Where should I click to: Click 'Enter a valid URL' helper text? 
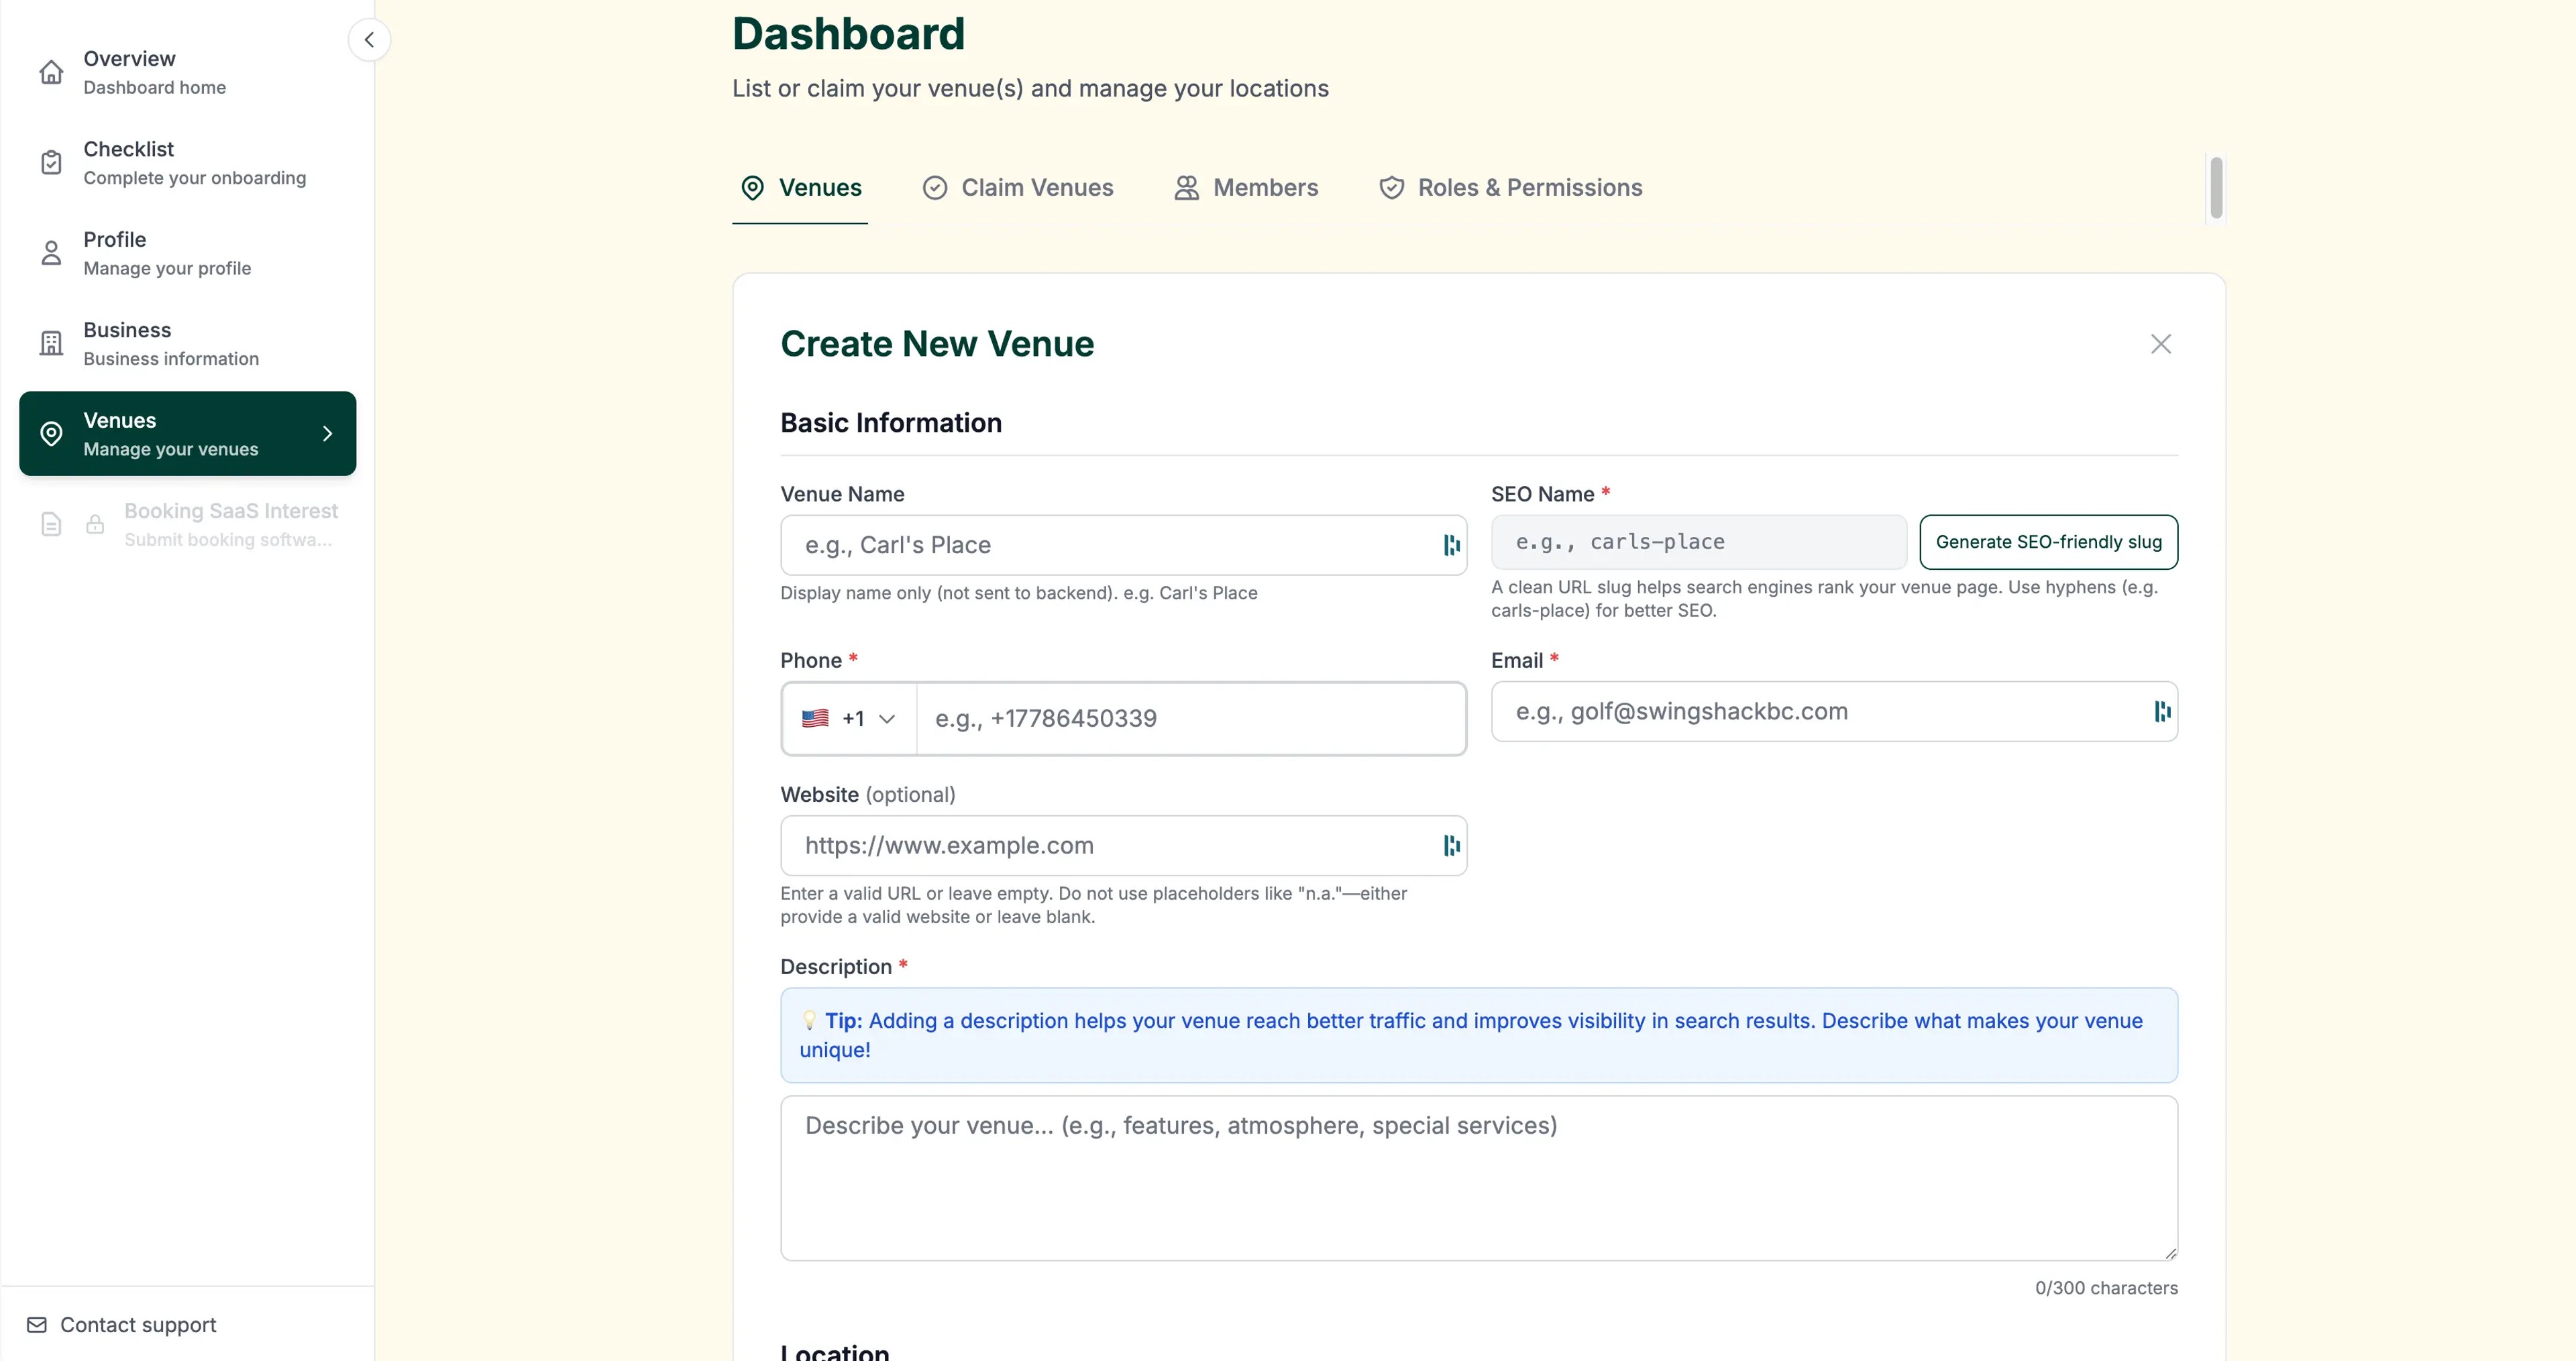pos(1094,905)
